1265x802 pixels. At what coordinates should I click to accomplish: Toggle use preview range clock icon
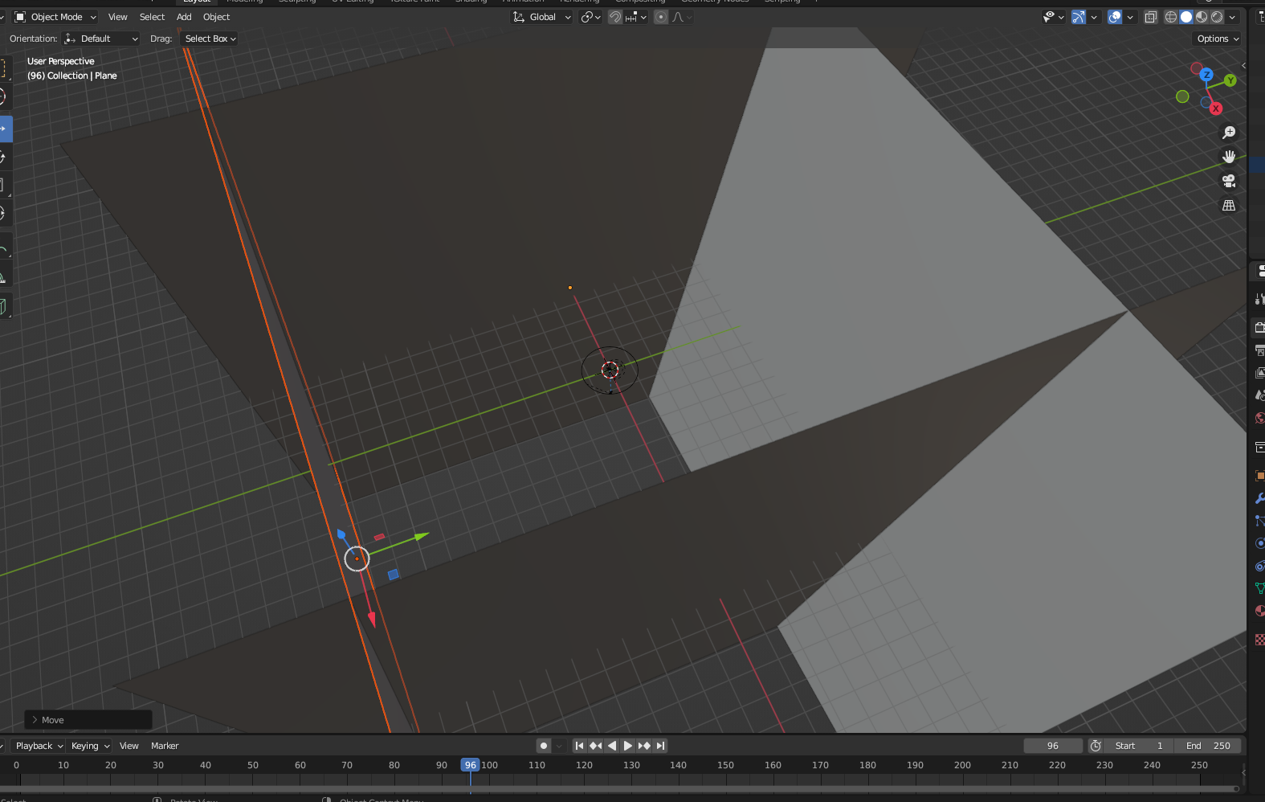tap(1096, 746)
